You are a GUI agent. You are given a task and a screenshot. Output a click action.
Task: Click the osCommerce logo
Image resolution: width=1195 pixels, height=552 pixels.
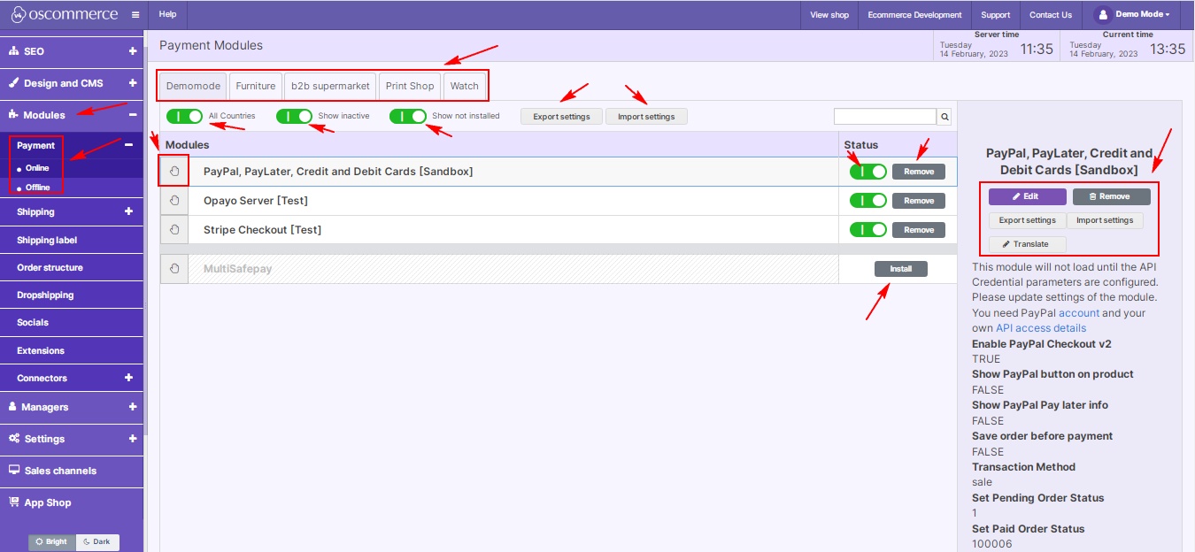[x=65, y=14]
